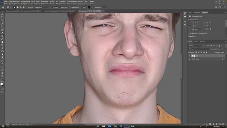The height and width of the screenshot is (128, 227).
Task: Click the background color swatch
Action: pyautogui.click(x=3, y=85)
